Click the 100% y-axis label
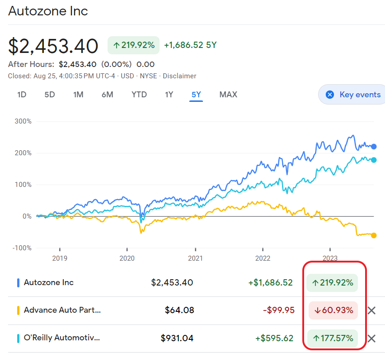This screenshot has width=385, height=353. tap(23, 185)
